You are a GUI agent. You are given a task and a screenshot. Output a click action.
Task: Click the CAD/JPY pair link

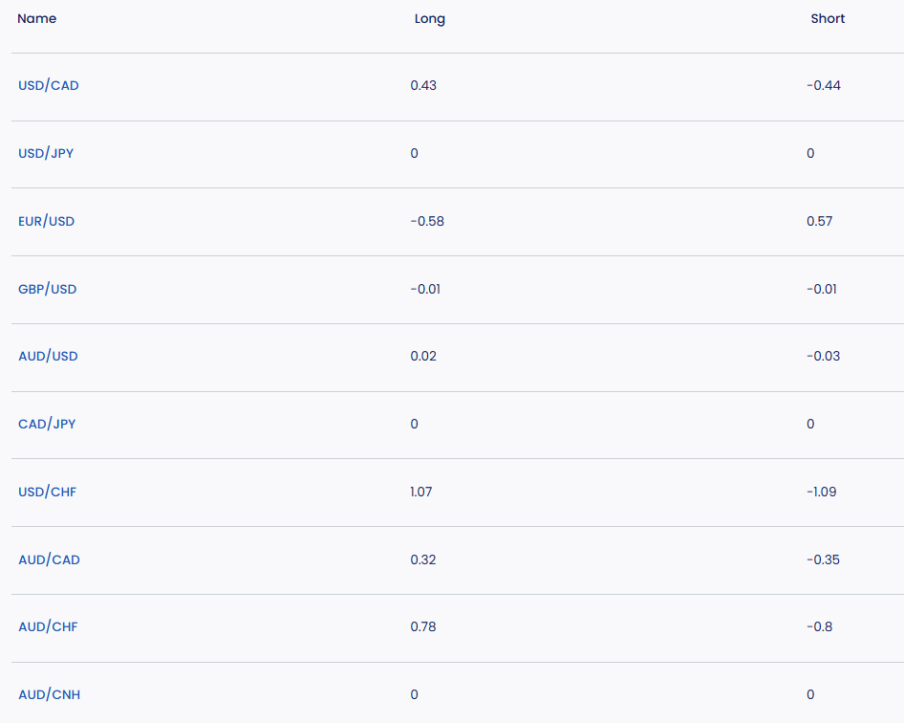pos(47,425)
